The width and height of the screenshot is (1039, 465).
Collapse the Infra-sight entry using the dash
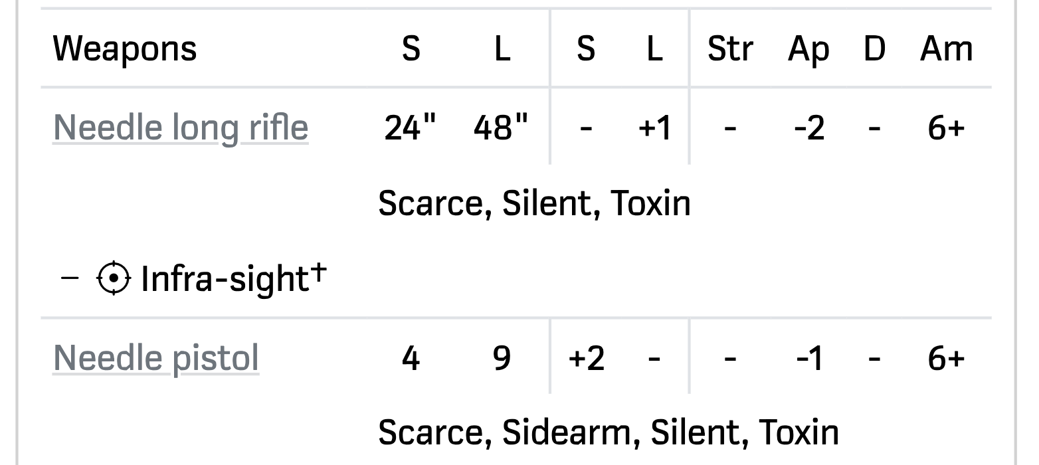[69, 278]
